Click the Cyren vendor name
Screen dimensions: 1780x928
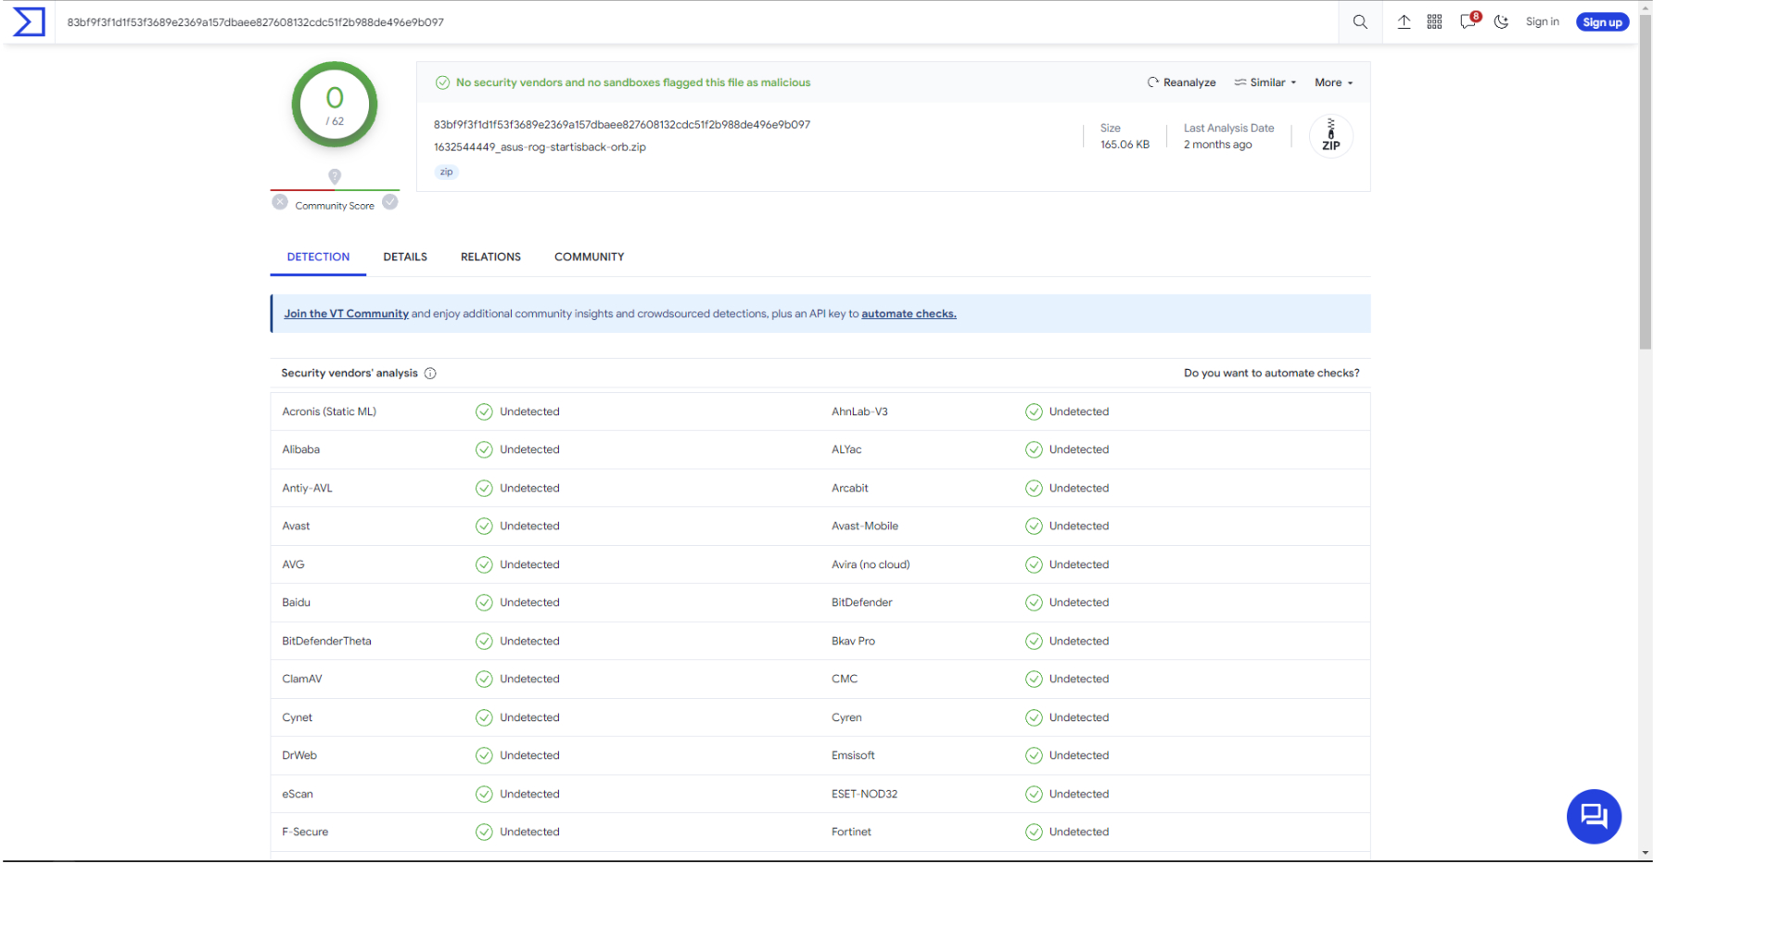tap(846, 718)
